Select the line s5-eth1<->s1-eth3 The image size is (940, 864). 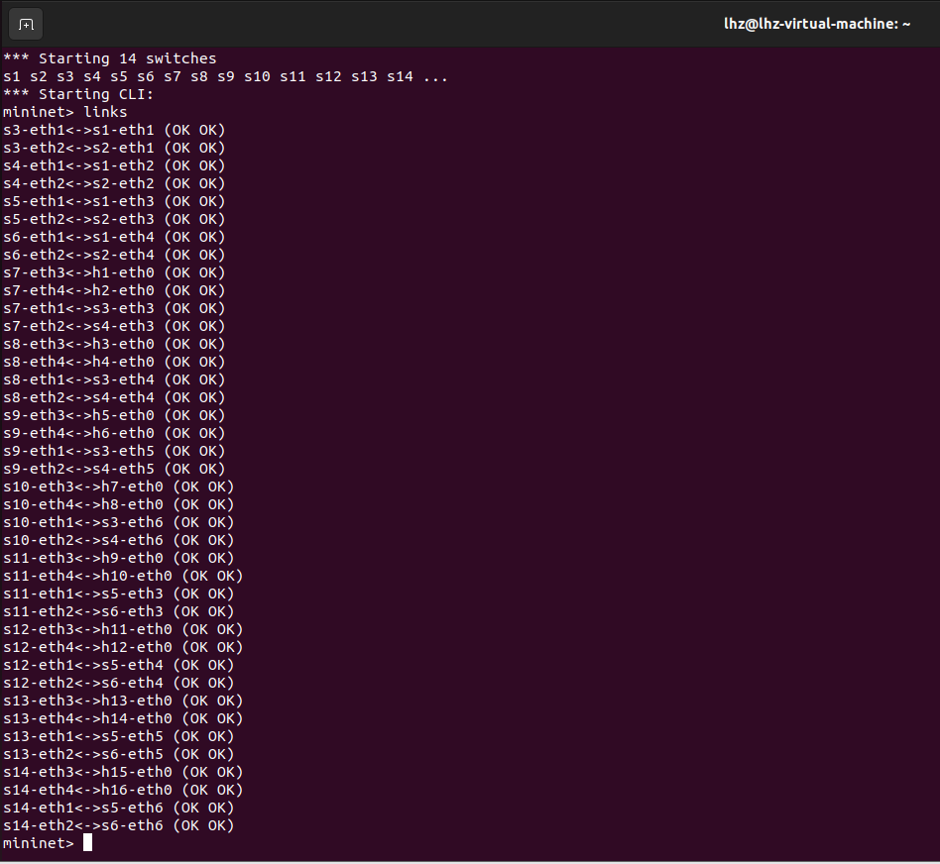[114, 201]
